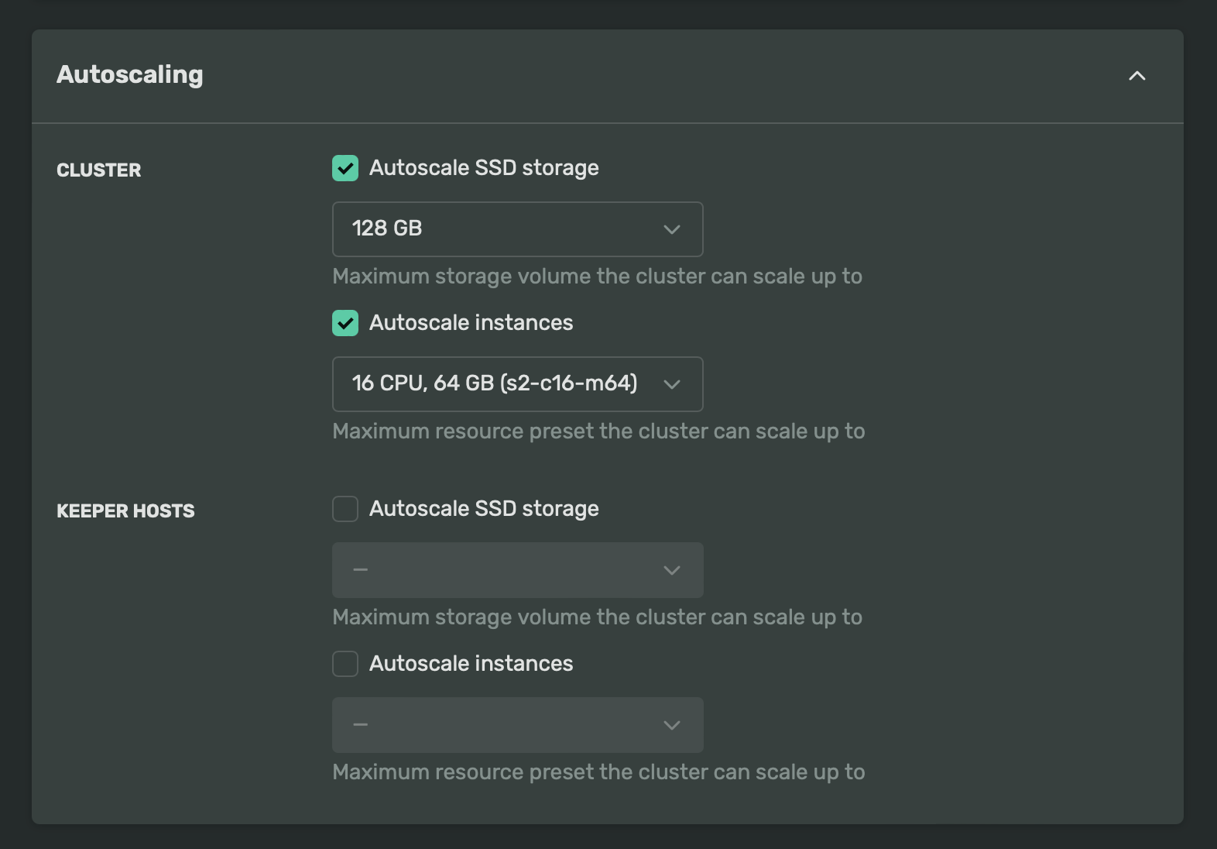Uncheck Cluster Autoscale SSD storage

(345, 168)
